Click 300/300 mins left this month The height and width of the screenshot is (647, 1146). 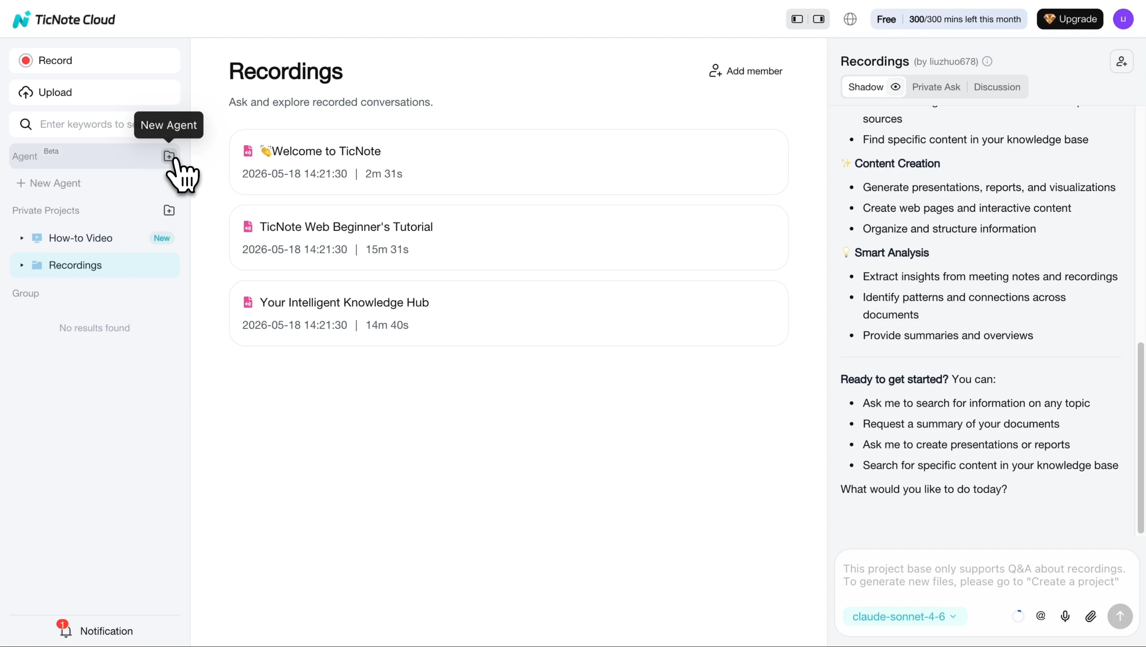click(965, 19)
